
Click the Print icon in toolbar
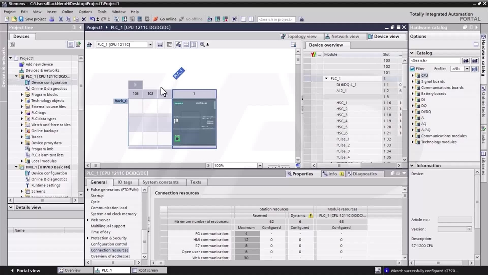pyautogui.click(x=51, y=19)
